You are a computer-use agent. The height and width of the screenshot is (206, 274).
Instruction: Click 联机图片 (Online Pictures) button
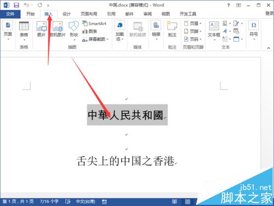click(x=58, y=29)
